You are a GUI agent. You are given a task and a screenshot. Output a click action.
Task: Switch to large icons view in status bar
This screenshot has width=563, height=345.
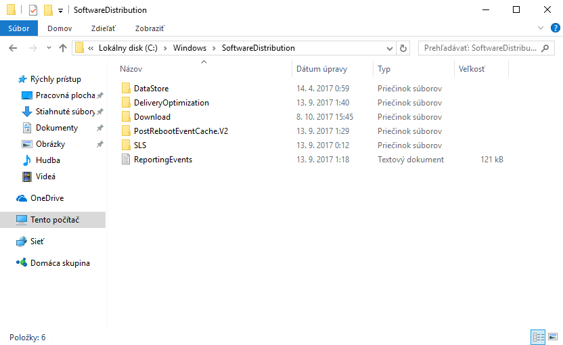coord(553,337)
